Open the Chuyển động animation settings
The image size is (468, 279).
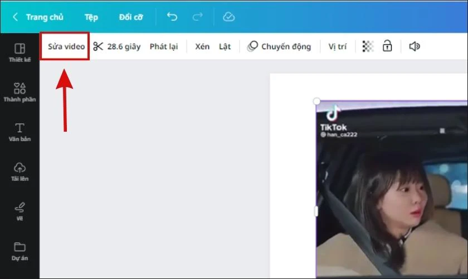tap(279, 46)
